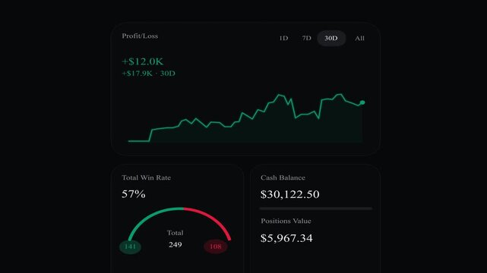
Task: Click the profit/loss line chart area
Action: [245, 118]
